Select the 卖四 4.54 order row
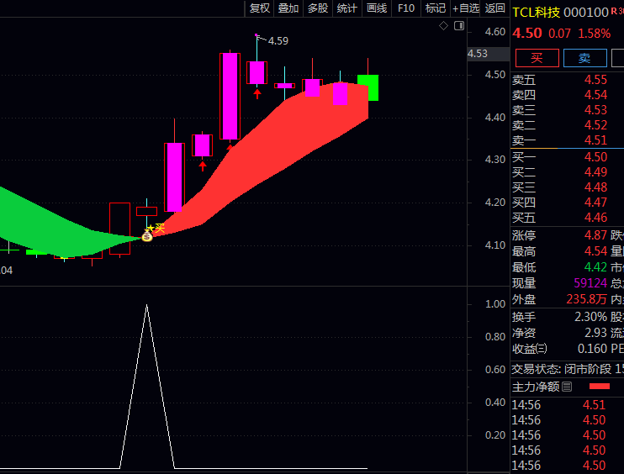 [567, 95]
